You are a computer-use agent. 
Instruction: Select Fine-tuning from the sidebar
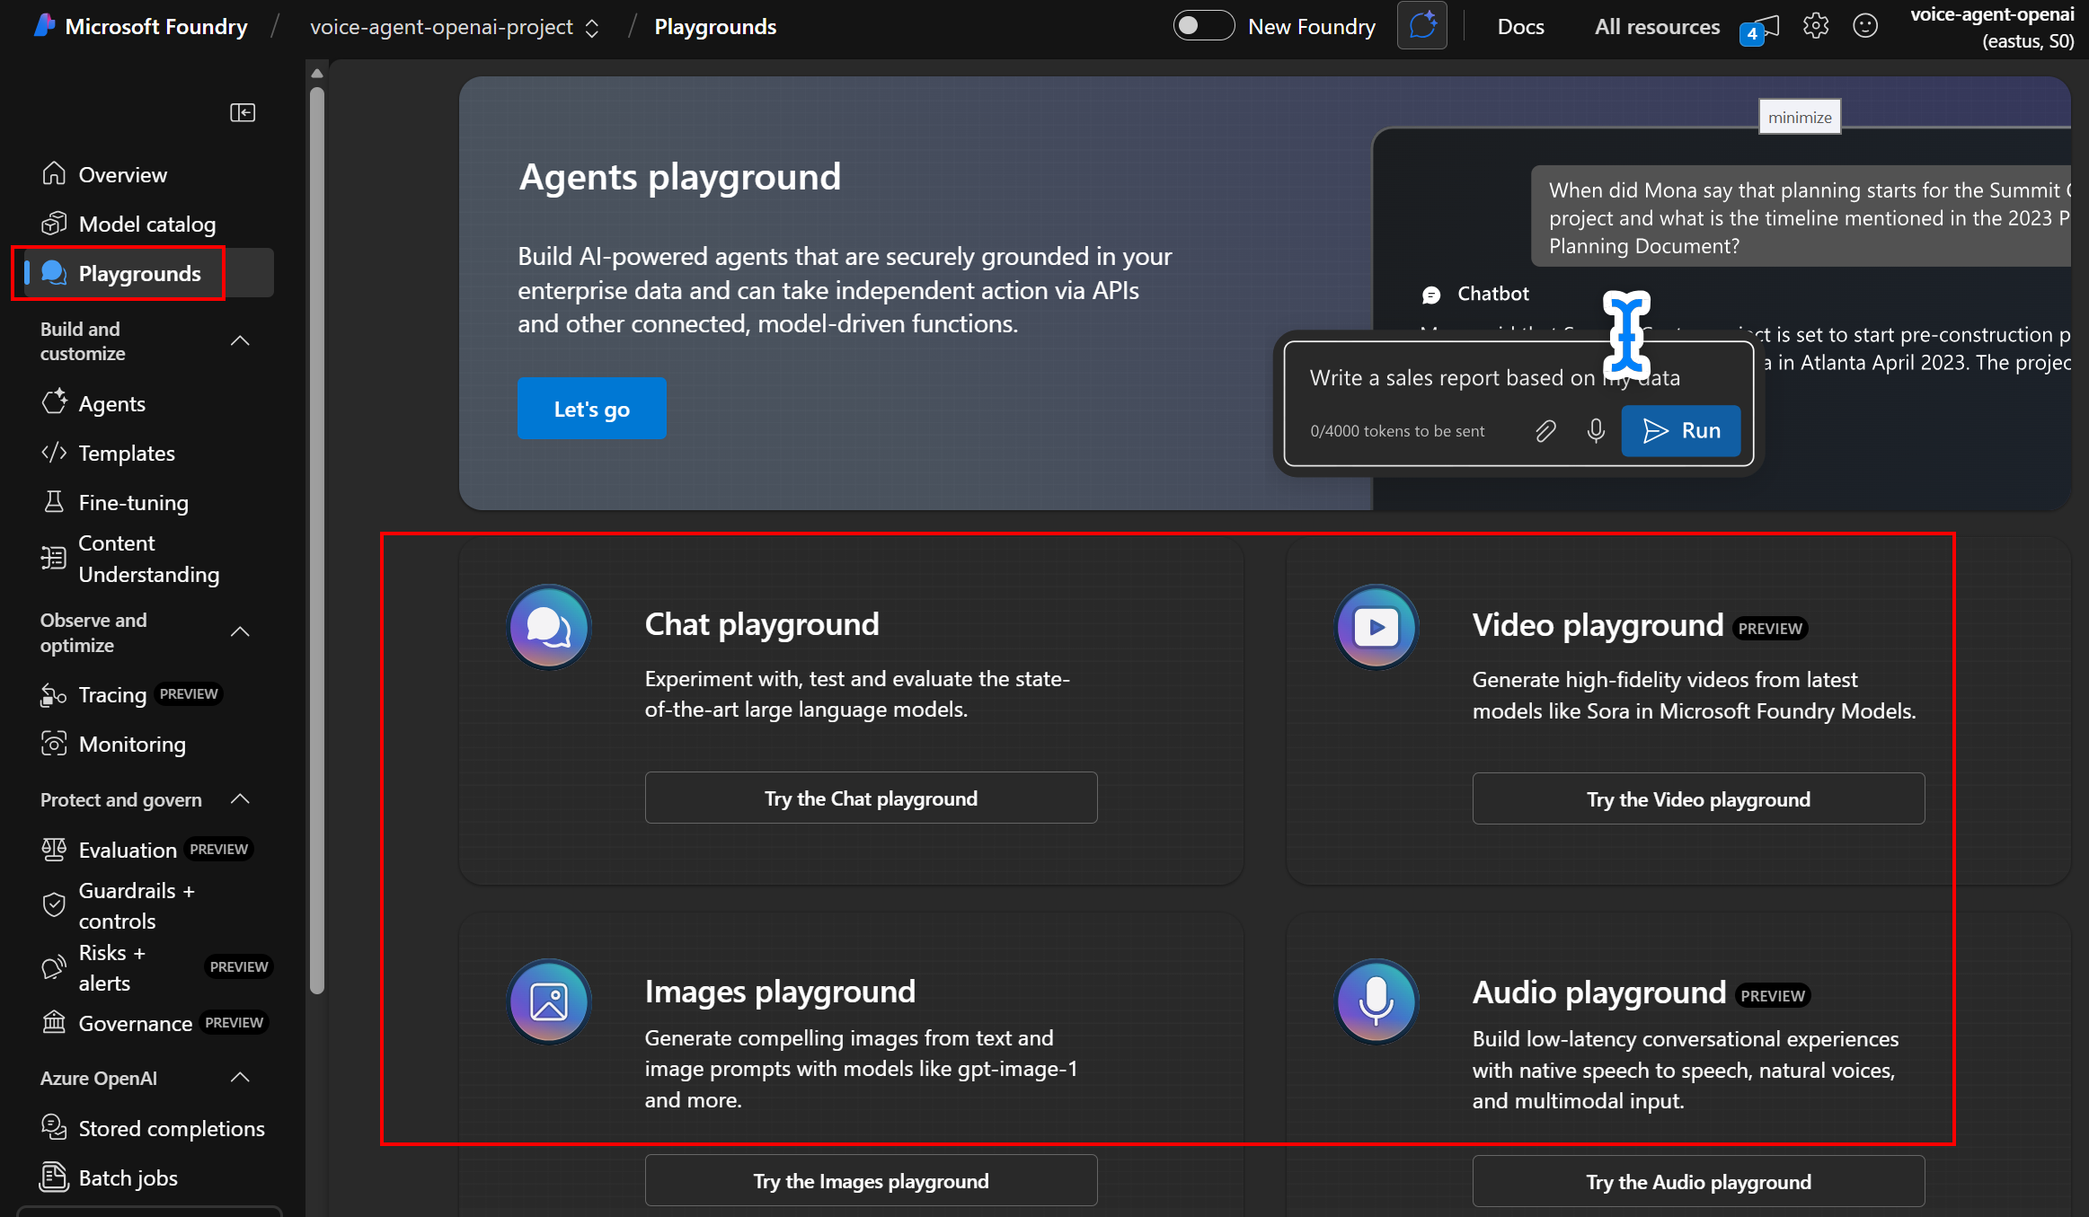(x=133, y=502)
